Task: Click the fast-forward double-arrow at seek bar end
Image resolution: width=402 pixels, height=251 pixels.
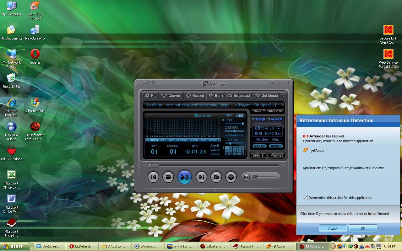Action: 284,165
